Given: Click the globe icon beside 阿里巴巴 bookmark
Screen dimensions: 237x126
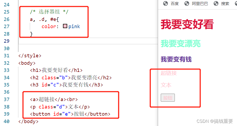Looking at the screenshot, I should coord(187,3).
